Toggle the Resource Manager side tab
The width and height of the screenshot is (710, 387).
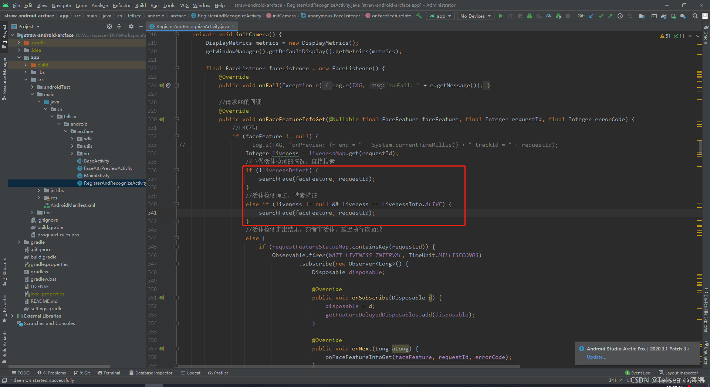pos(4,79)
